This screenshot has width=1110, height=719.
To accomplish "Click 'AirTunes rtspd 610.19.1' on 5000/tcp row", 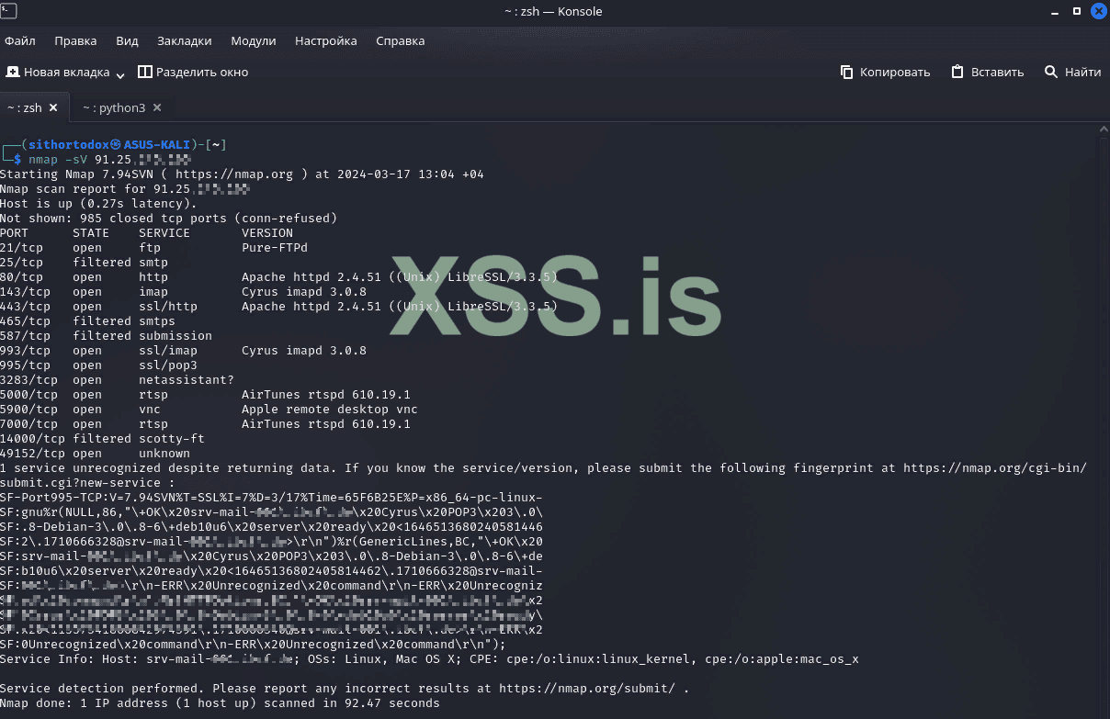I will 326,395.
